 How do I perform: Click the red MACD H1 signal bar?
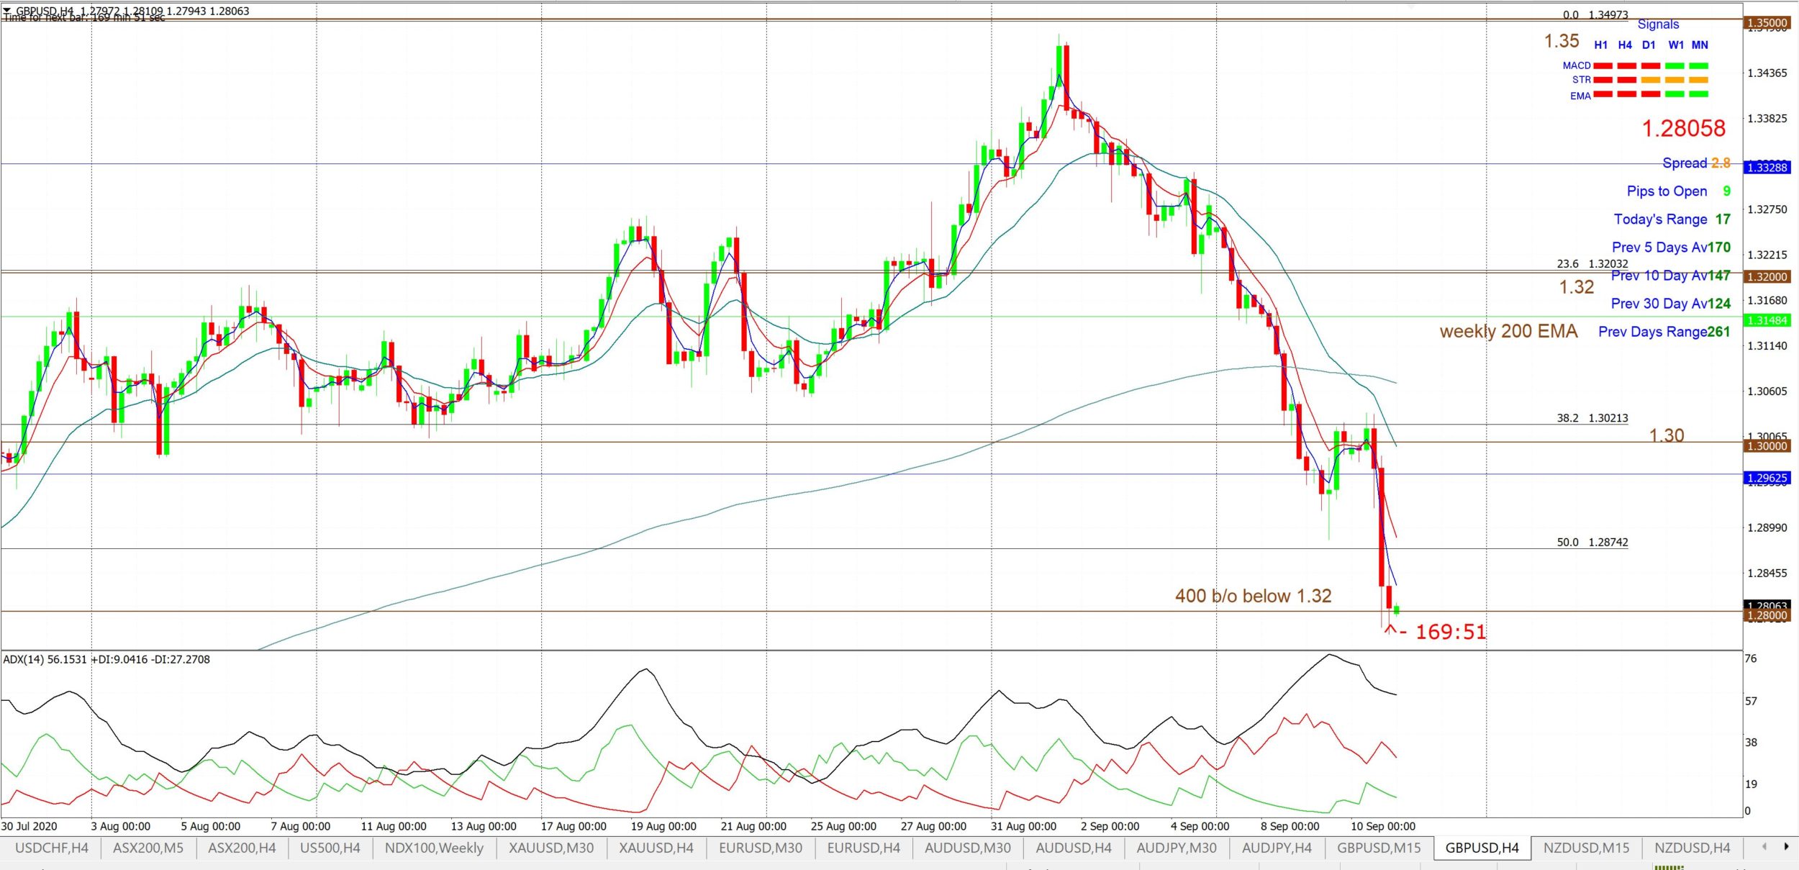coord(1603,65)
